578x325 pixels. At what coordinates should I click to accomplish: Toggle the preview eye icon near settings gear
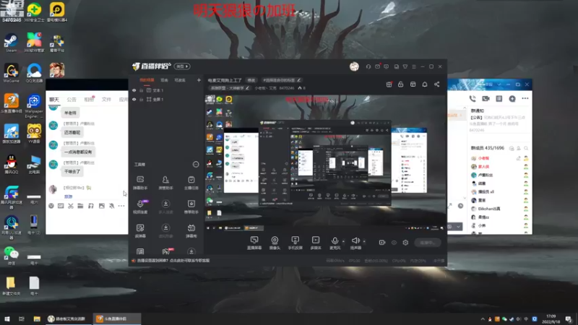pos(394,243)
